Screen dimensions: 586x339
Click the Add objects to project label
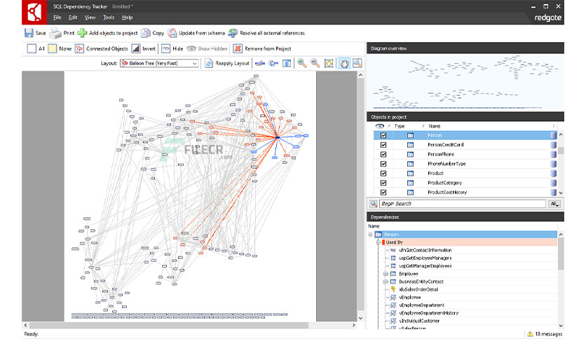tap(114, 33)
